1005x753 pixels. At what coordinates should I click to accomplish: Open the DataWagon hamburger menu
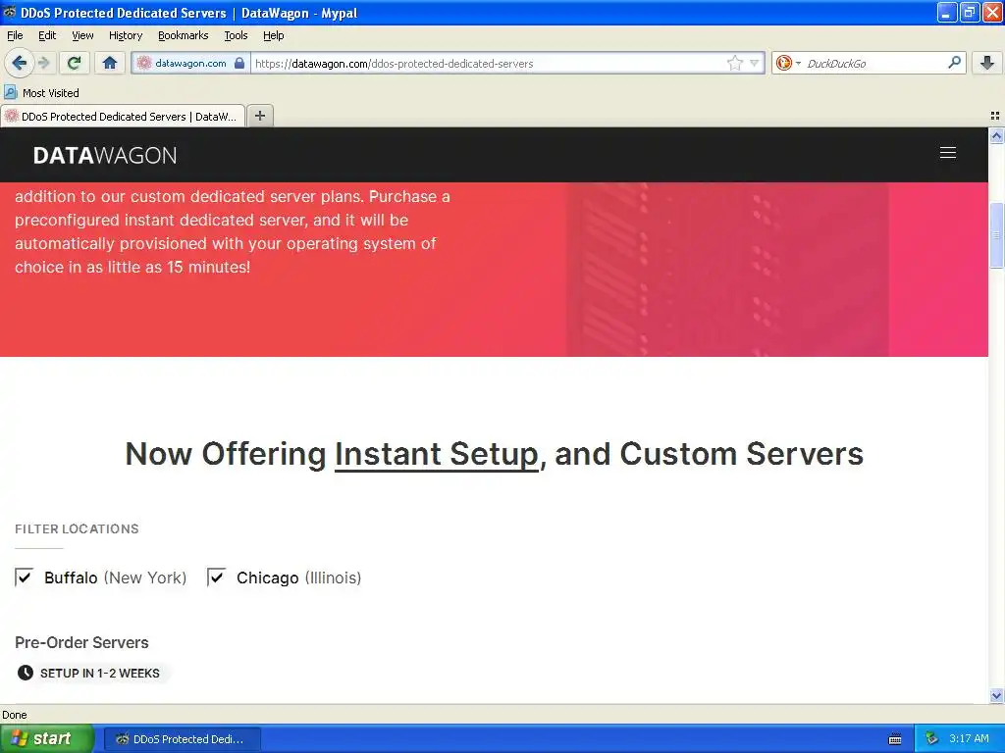pos(947,153)
